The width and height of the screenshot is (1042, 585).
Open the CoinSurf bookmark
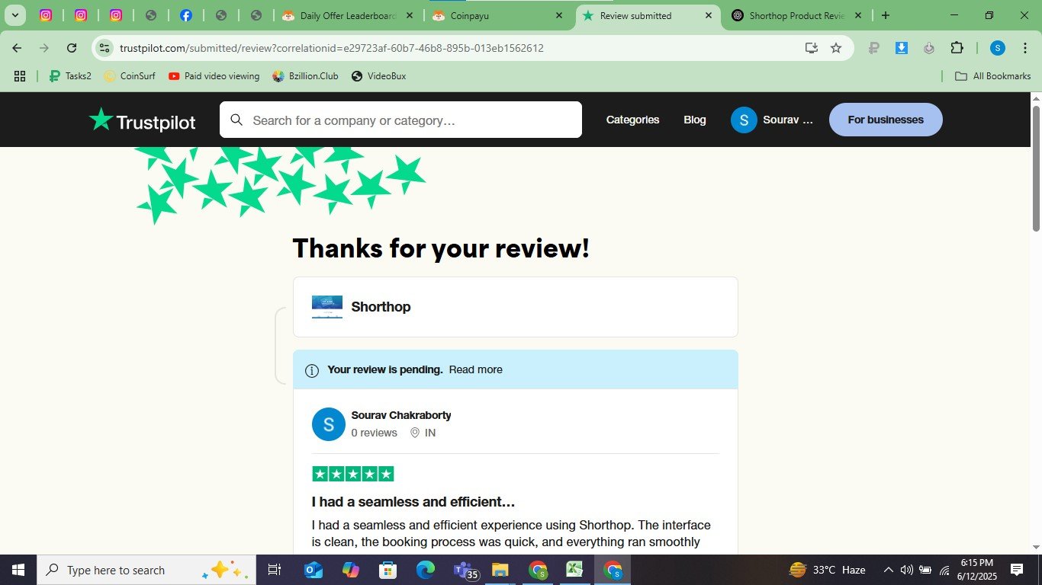130,76
